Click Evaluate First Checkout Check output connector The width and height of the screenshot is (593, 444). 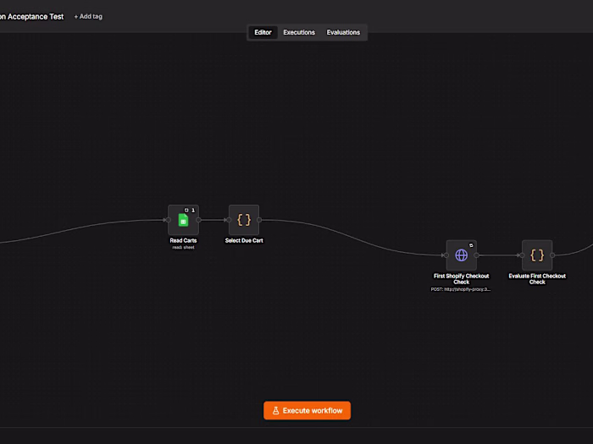[552, 255]
